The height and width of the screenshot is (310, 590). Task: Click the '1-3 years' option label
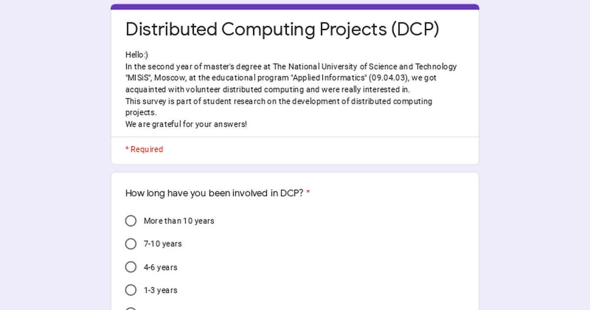(160, 290)
